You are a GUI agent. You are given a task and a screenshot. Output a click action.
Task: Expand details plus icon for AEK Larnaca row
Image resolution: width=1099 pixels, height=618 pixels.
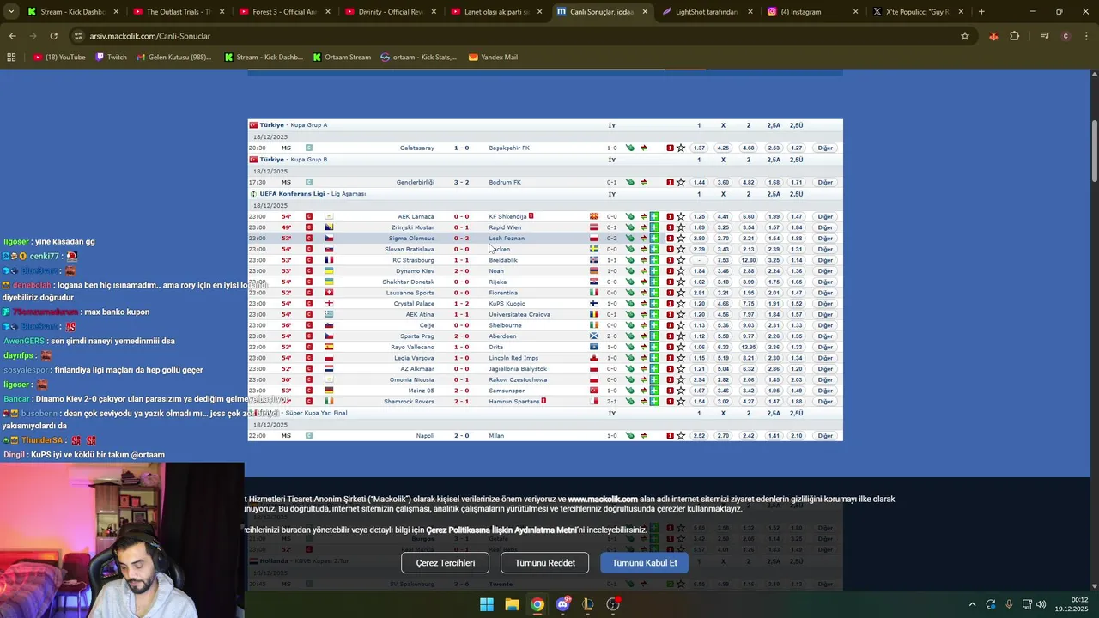pyautogui.click(x=654, y=216)
